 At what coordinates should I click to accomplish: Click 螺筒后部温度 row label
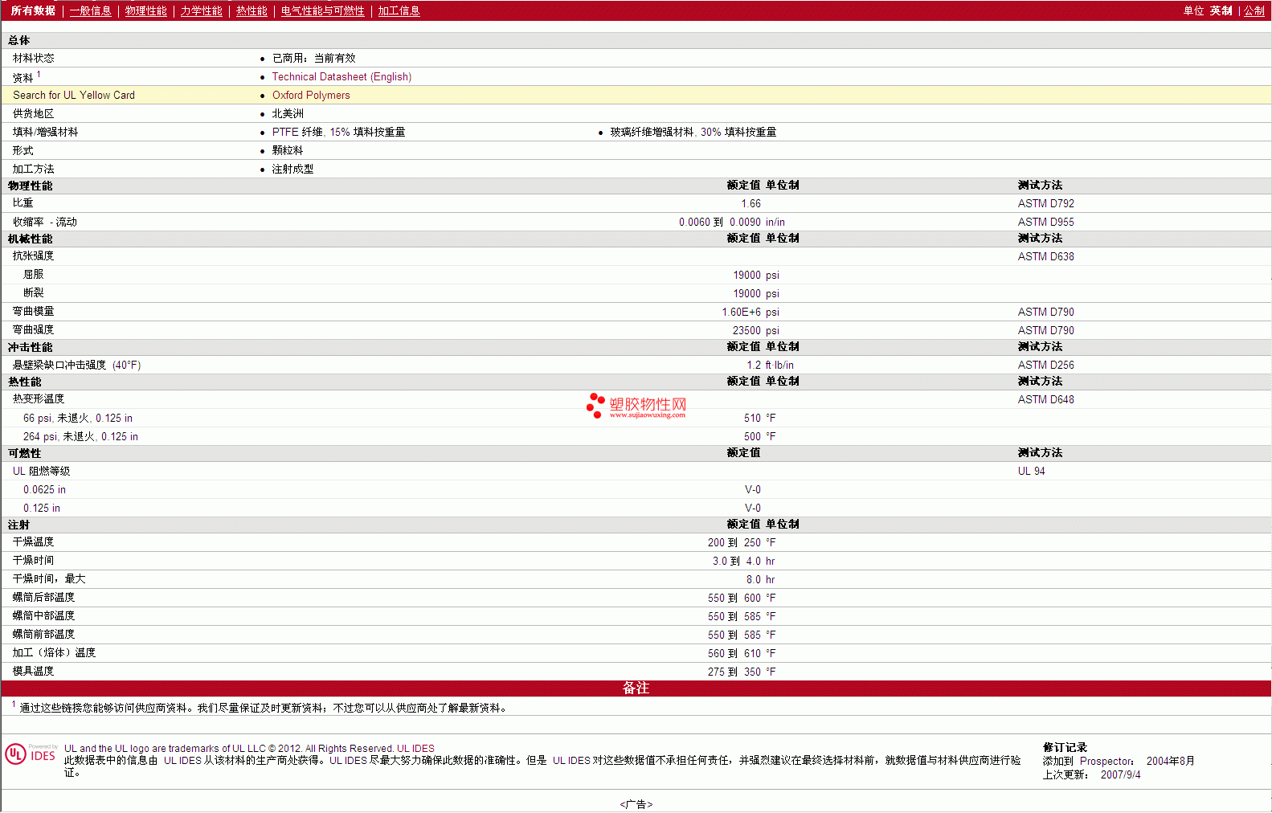pyautogui.click(x=43, y=598)
